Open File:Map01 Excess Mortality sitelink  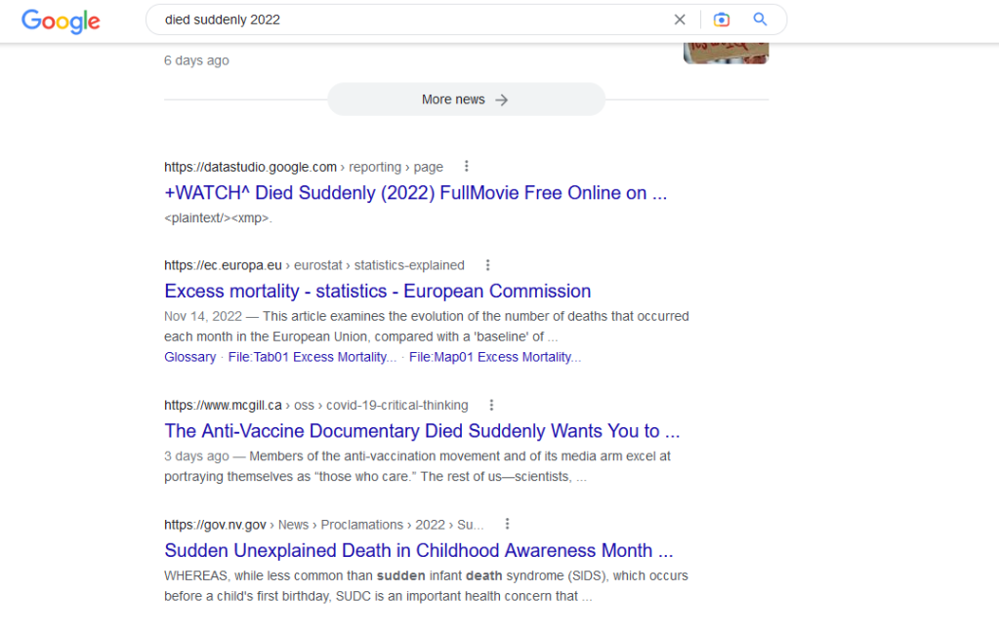click(x=494, y=357)
